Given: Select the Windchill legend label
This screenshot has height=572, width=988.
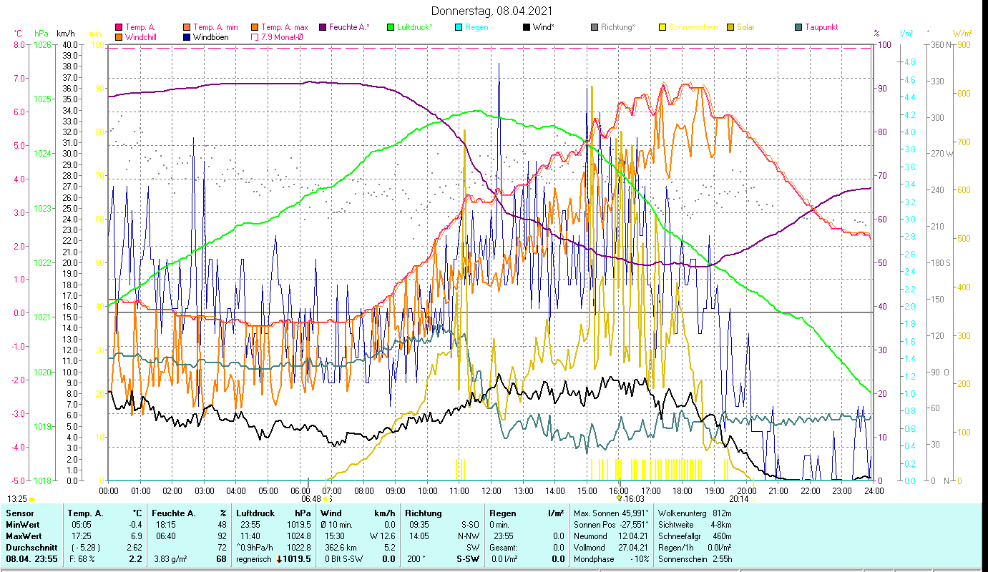Looking at the screenshot, I should (142, 36).
